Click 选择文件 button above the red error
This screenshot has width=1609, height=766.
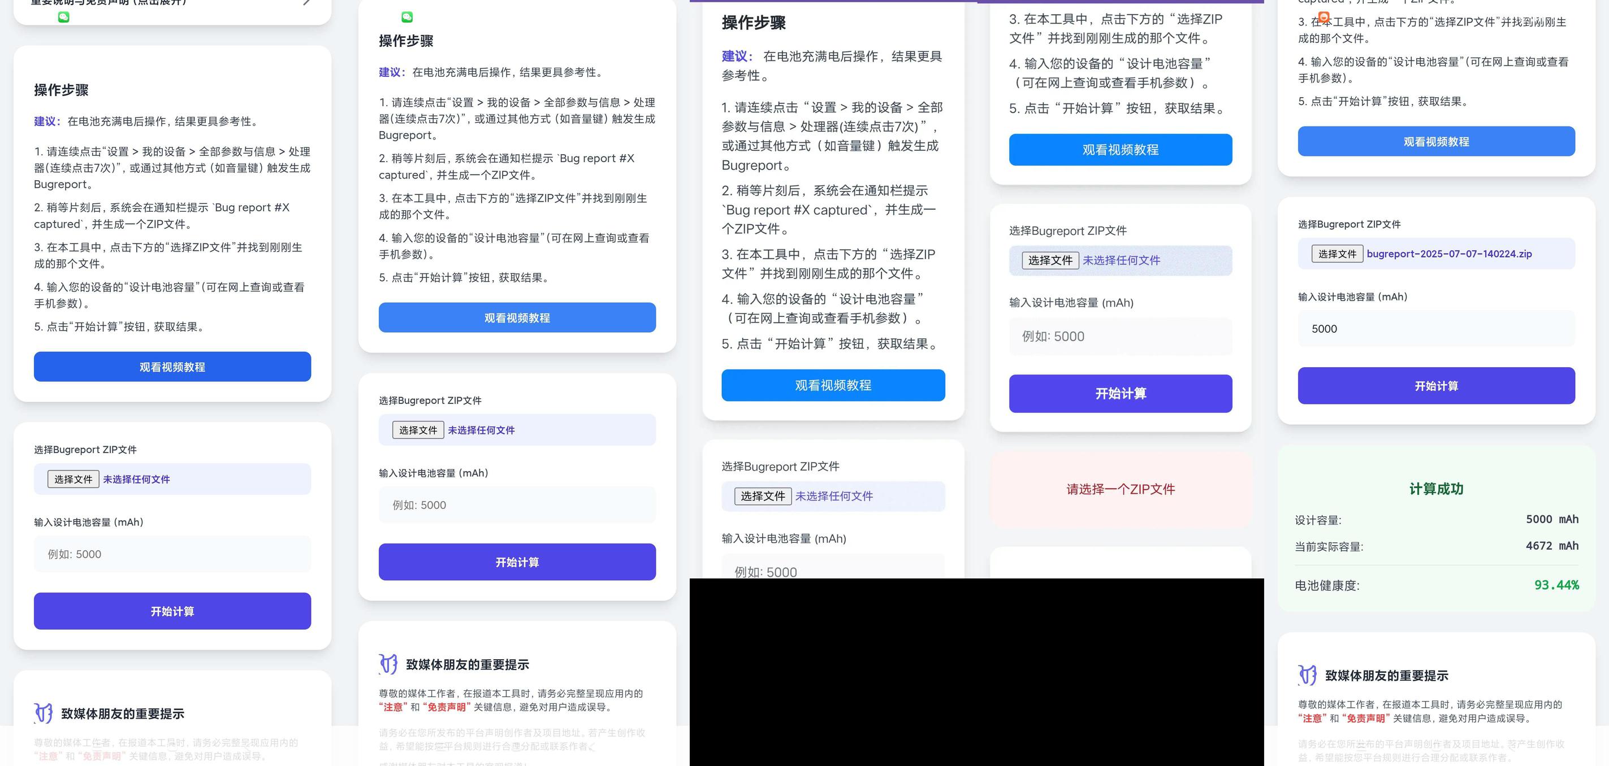coord(1050,260)
